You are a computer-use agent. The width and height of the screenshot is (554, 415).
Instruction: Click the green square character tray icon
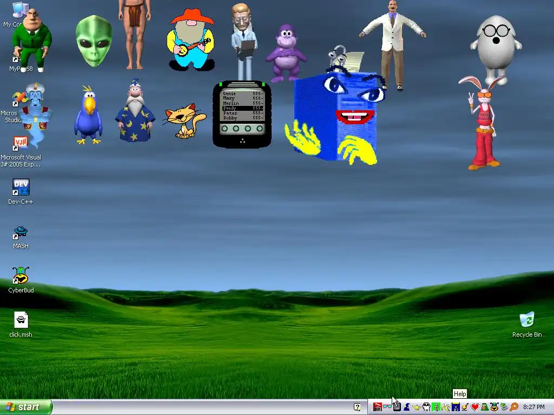[436, 407]
